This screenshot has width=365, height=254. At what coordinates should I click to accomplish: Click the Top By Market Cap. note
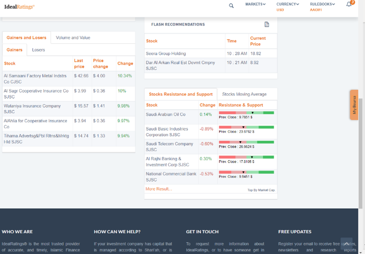point(261,190)
